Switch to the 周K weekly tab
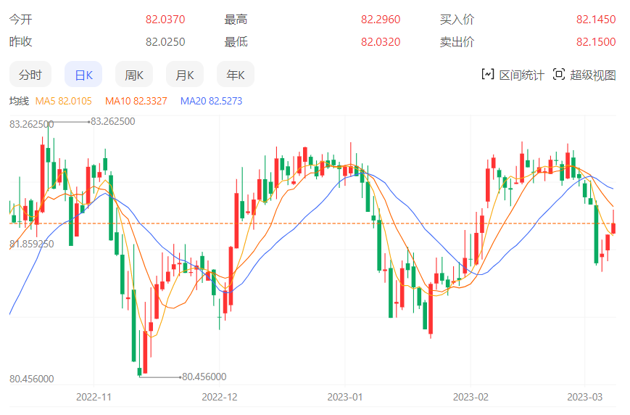Screen dimensions: 630x415 pos(134,75)
